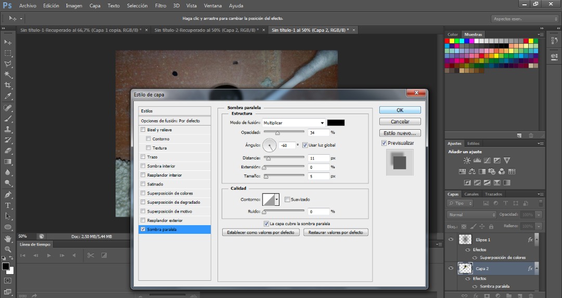562x298 pixels.
Task: Click the timeline split scissors icon
Action: click(x=90, y=255)
